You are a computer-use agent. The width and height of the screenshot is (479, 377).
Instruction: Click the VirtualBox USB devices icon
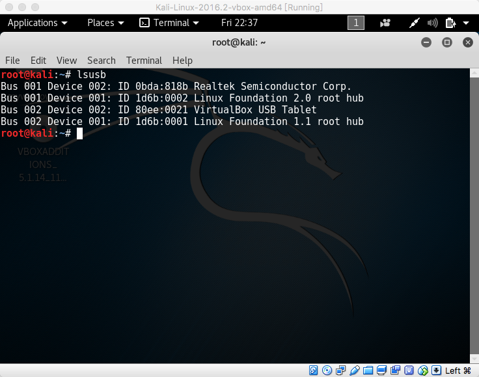(354, 370)
